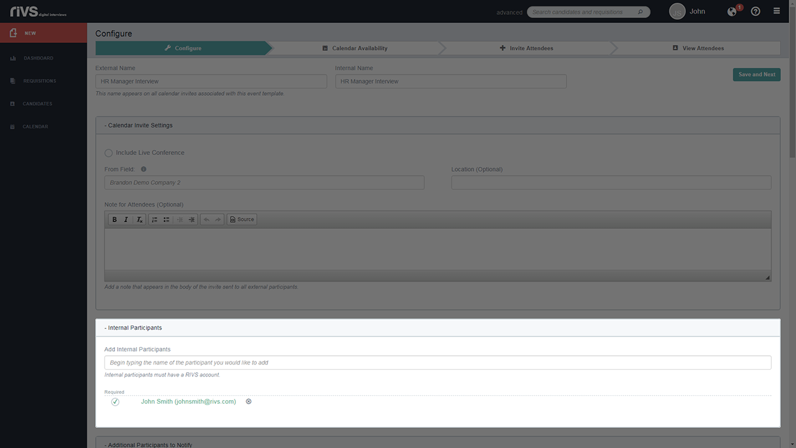Image resolution: width=796 pixels, height=448 pixels.
Task: Click the editor Redo arrow
Action: pyautogui.click(x=218, y=220)
